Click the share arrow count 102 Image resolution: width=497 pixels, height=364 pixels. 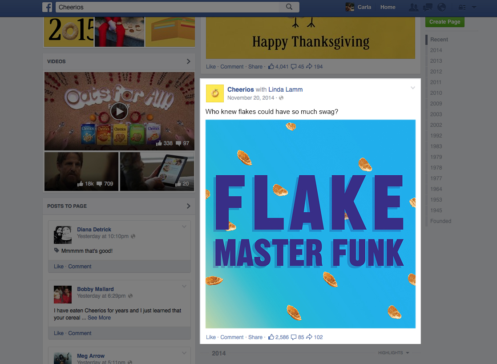pos(315,337)
